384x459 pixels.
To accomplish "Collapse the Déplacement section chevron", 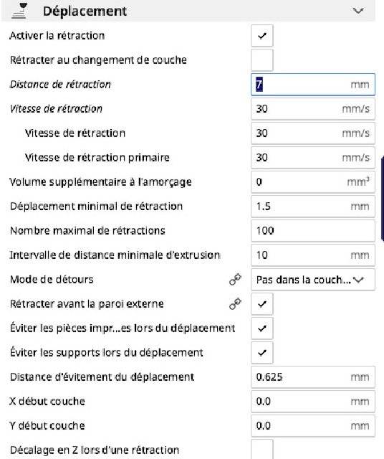I will point(358,11).
